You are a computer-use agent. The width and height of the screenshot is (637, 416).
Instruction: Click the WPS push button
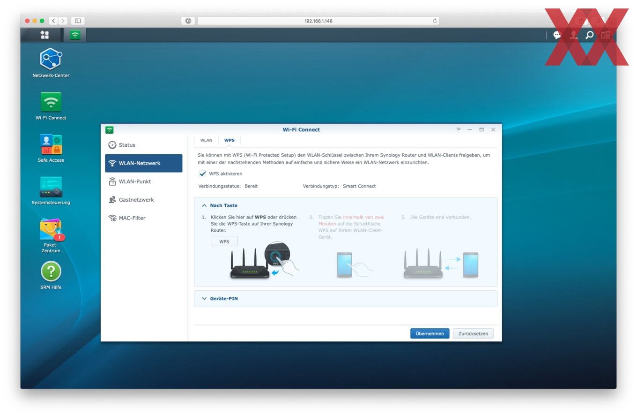click(224, 242)
